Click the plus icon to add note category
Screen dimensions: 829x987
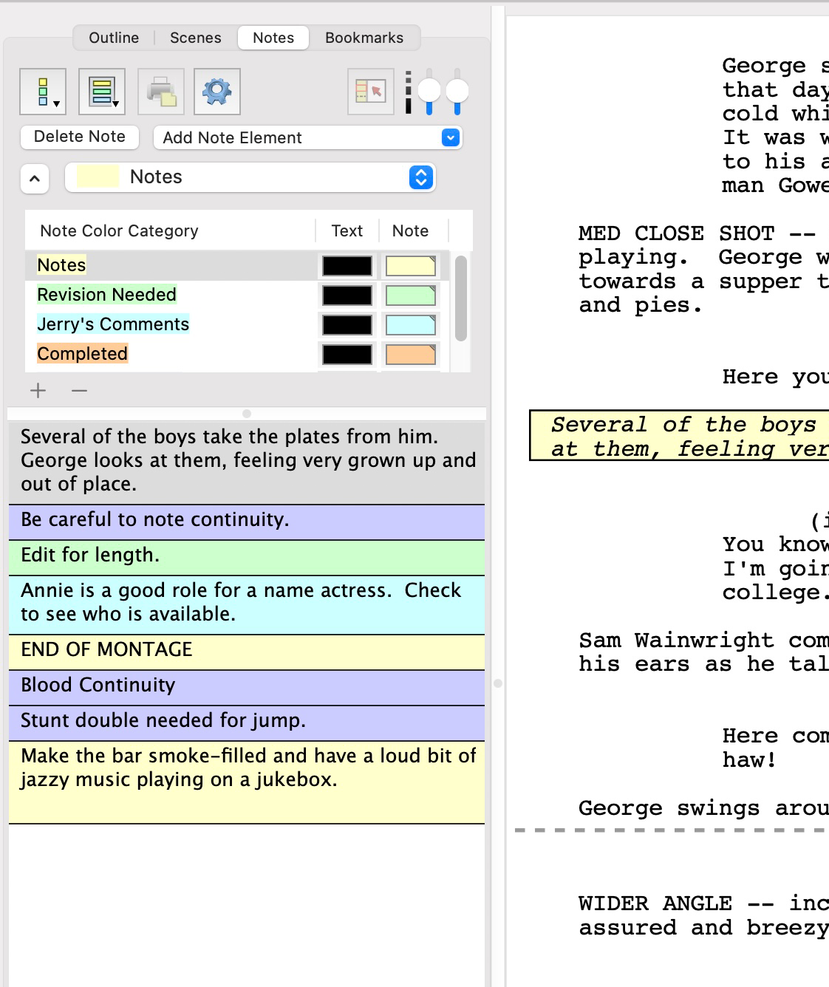click(38, 390)
